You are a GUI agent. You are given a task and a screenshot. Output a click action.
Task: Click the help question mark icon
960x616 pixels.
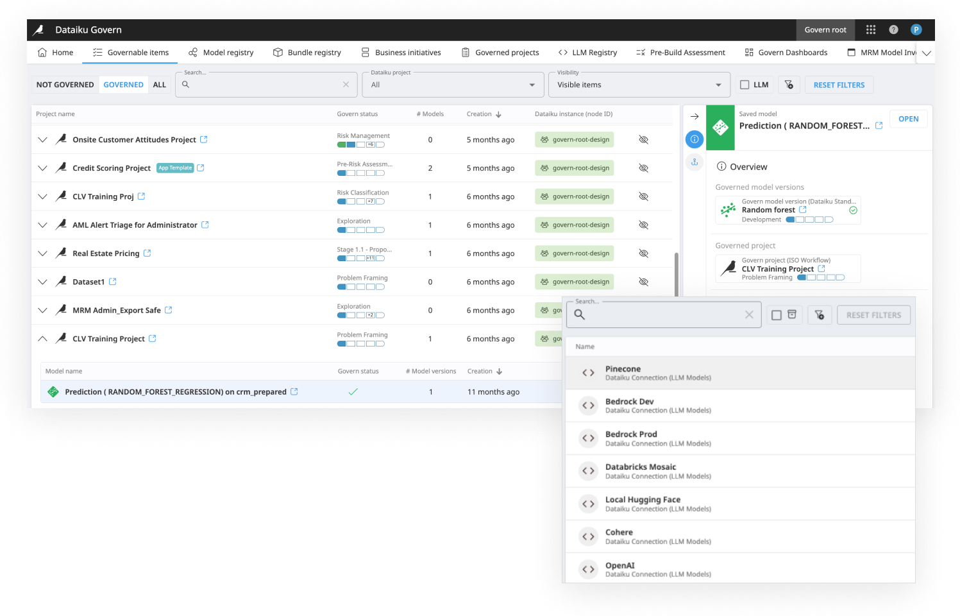click(893, 30)
